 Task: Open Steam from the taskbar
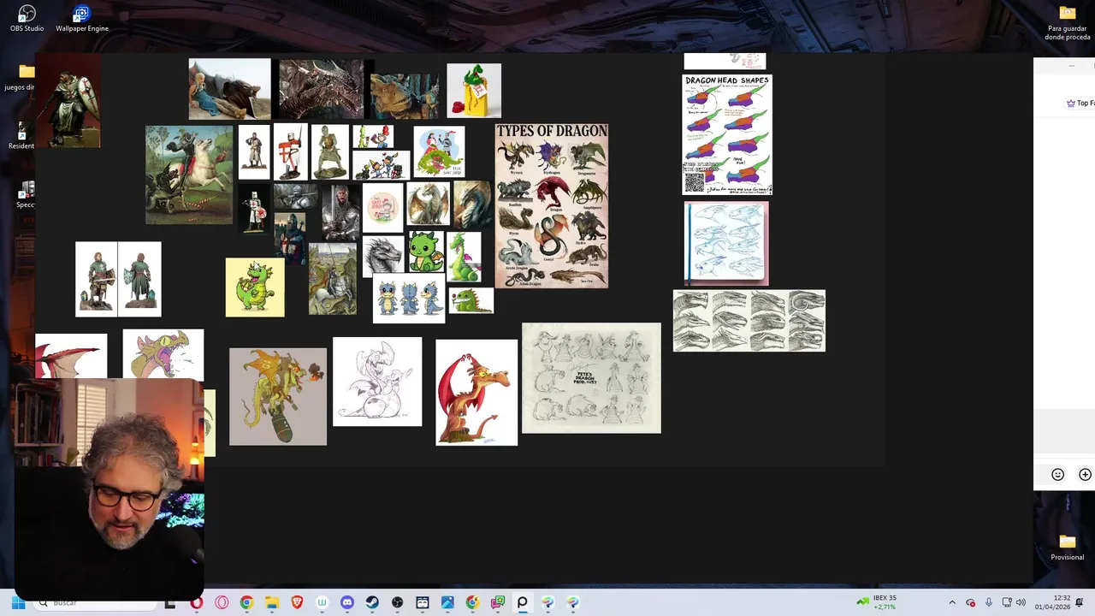(x=372, y=602)
